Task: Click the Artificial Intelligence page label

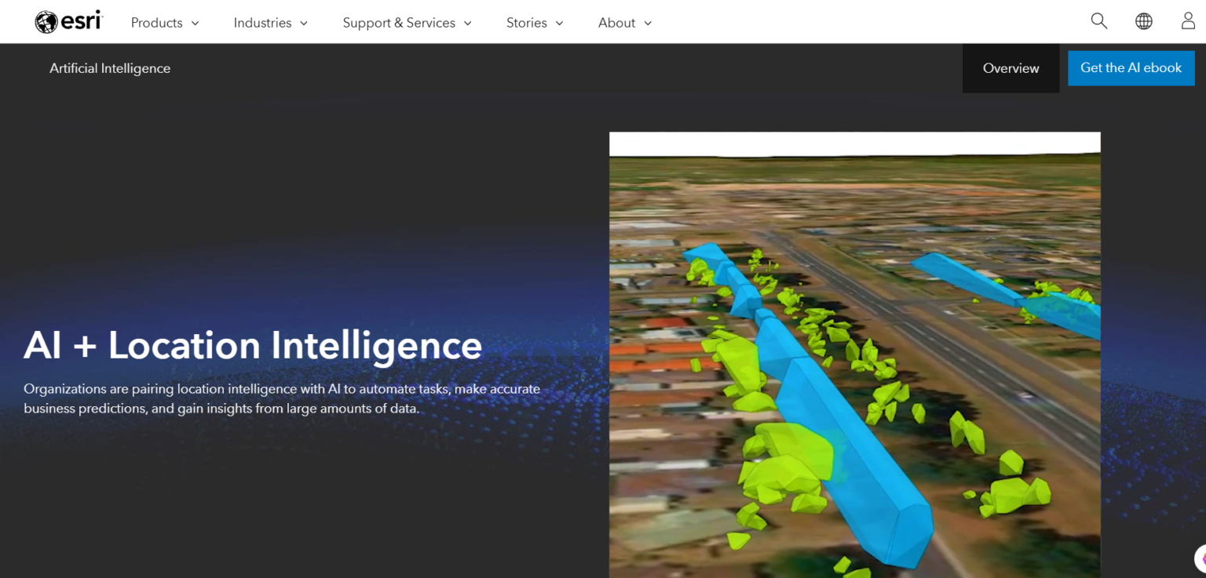Action: [x=110, y=68]
